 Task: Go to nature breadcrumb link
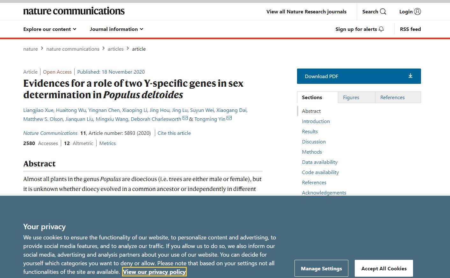coord(31,49)
